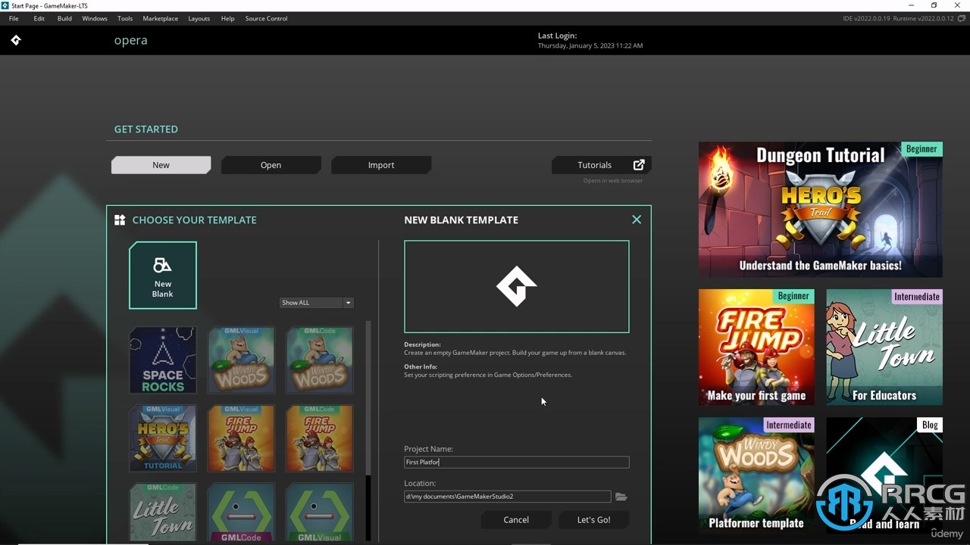
Task: Click the GameMaker logo in template preview
Action: pyautogui.click(x=517, y=286)
